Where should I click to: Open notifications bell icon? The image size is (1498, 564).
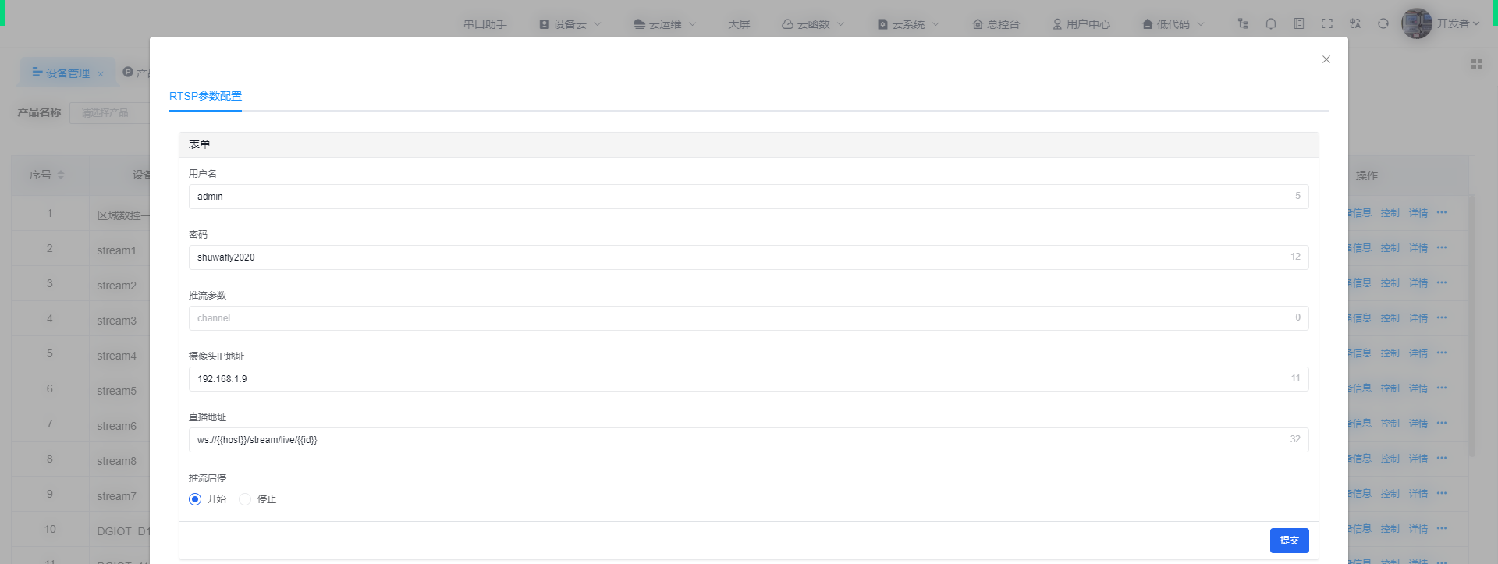pyautogui.click(x=1271, y=23)
